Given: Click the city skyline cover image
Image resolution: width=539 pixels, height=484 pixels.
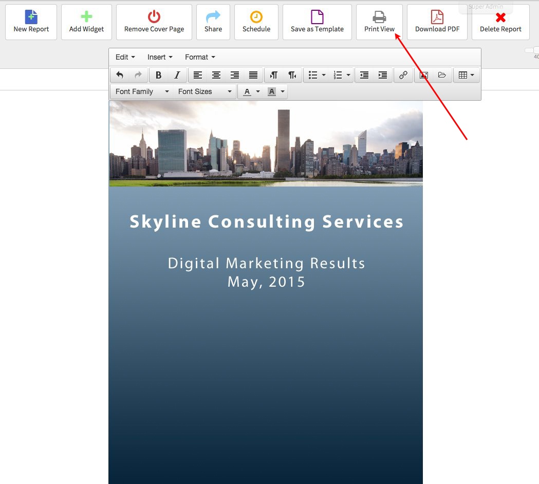Looking at the screenshot, I should pyautogui.click(x=266, y=143).
